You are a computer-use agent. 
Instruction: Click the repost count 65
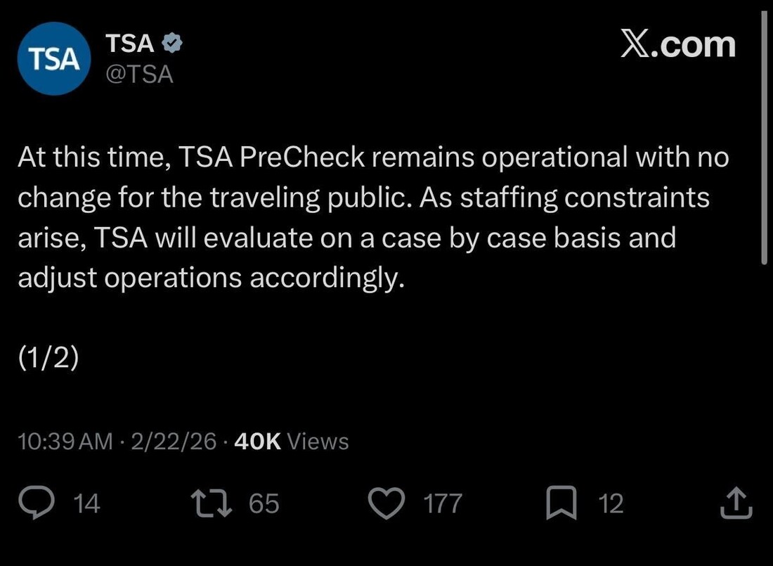(x=264, y=504)
